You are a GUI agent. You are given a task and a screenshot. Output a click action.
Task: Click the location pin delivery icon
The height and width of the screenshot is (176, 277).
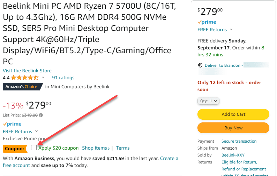click(x=200, y=65)
